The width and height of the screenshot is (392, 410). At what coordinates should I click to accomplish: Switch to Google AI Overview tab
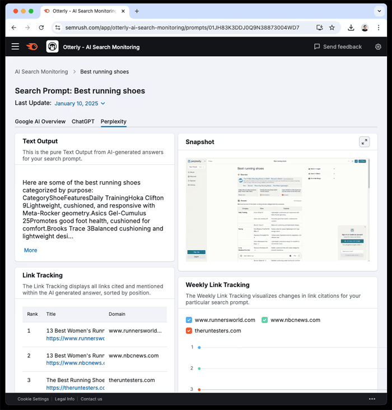pos(40,121)
